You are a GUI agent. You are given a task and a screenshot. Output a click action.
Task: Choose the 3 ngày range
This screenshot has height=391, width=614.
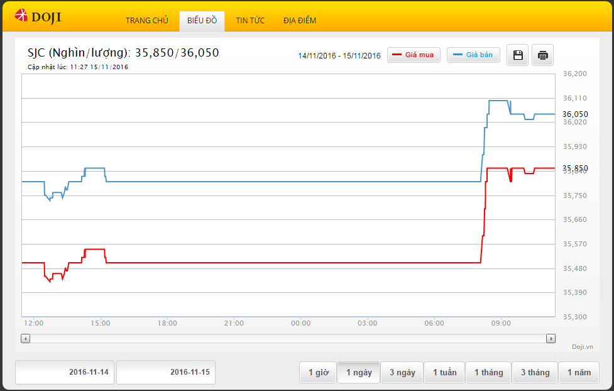[402, 372]
